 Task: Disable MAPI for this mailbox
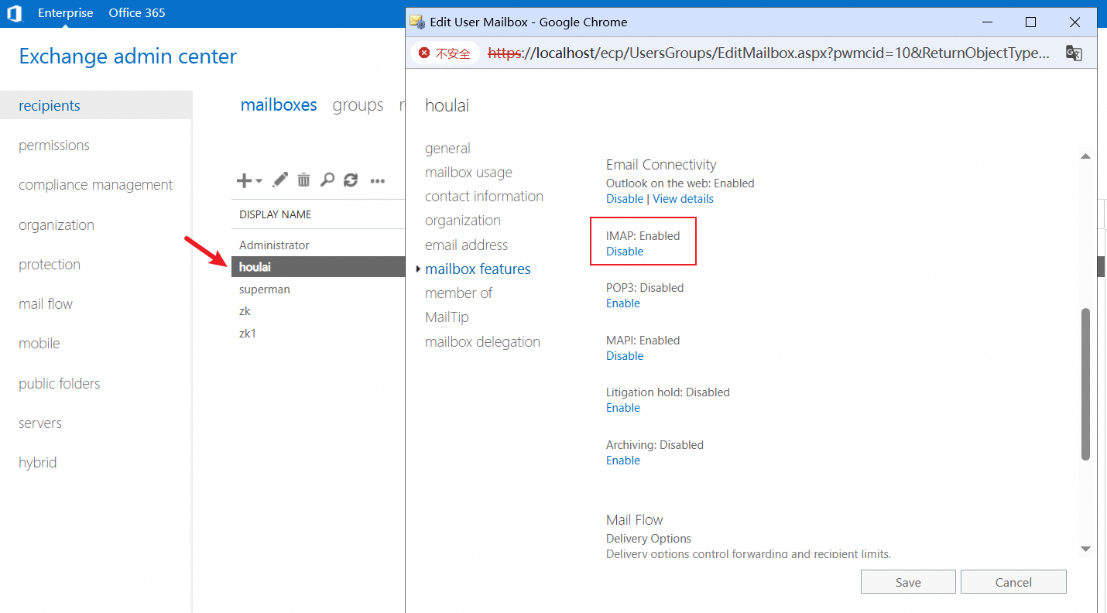point(625,356)
